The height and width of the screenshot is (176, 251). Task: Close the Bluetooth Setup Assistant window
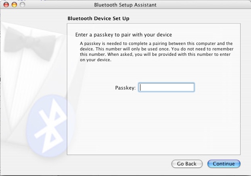(x=6, y=4)
